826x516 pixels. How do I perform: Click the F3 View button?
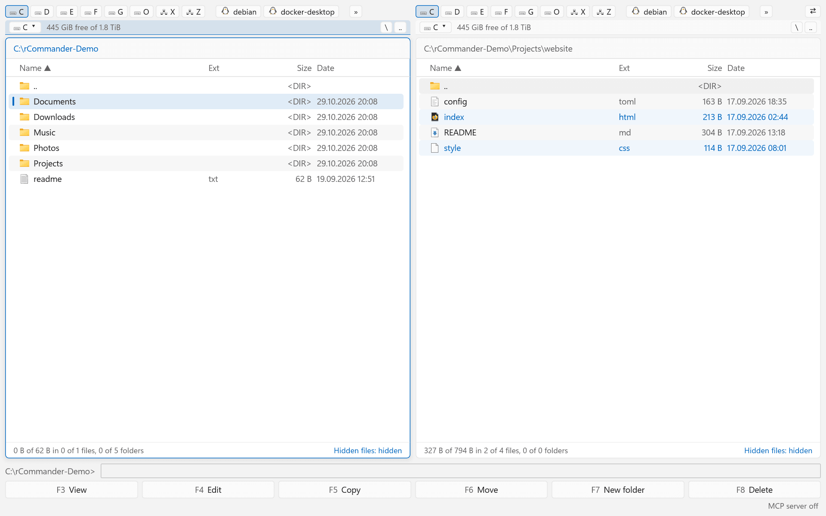(71, 490)
